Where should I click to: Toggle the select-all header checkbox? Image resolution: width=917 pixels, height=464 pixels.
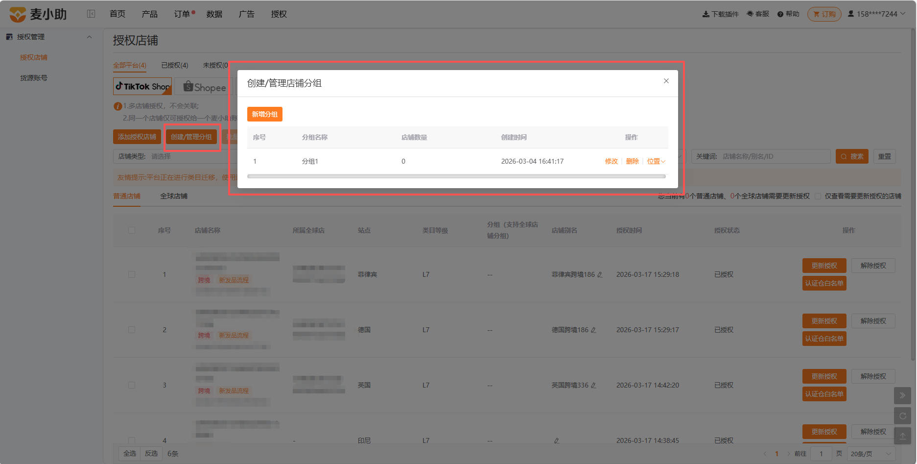pos(132,230)
